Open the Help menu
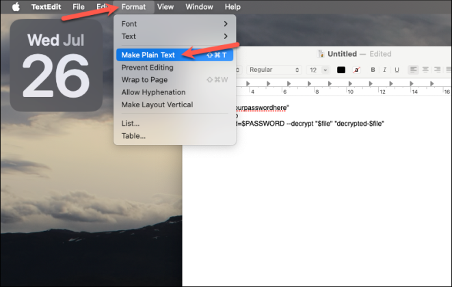The width and height of the screenshot is (452, 287). 232,7
